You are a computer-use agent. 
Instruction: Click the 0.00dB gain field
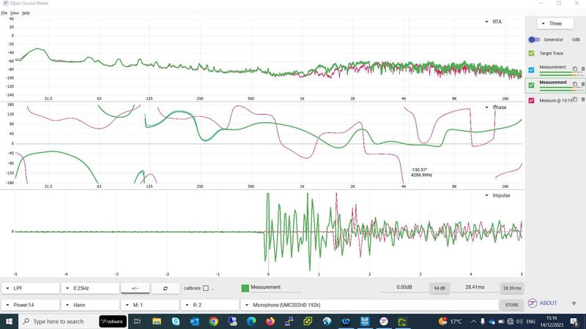coord(404,287)
